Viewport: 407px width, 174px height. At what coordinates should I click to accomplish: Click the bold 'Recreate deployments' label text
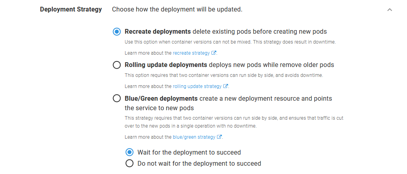click(x=158, y=32)
